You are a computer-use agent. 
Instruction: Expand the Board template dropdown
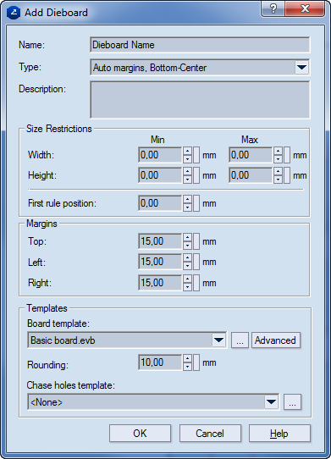coord(219,340)
